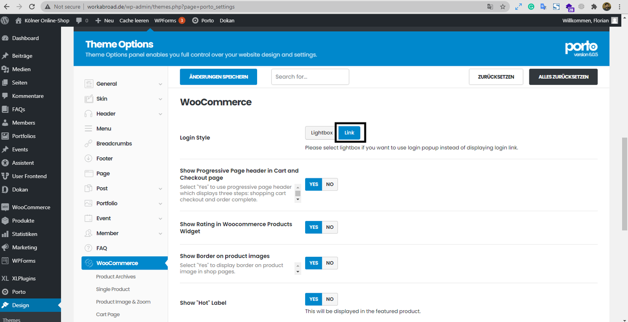Open the Willkommen, Florian account menu
628x322 pixels.
[x=590, y=21]
